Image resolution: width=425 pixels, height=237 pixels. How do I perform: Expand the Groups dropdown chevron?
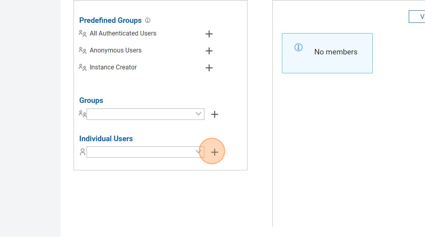[x=198, y=114]
